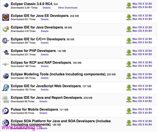Click green download arrow for Eclipse Classic

[x=129, y=6]
